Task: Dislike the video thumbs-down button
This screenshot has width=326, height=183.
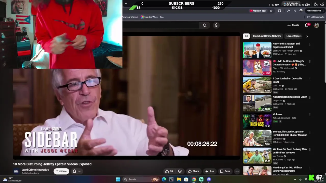Action: (x=180, y=171)
